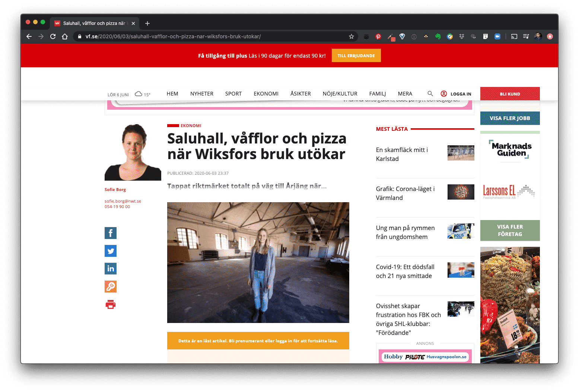Bookmark this page with star icon

pyautogui.click(x=351, y=36)
